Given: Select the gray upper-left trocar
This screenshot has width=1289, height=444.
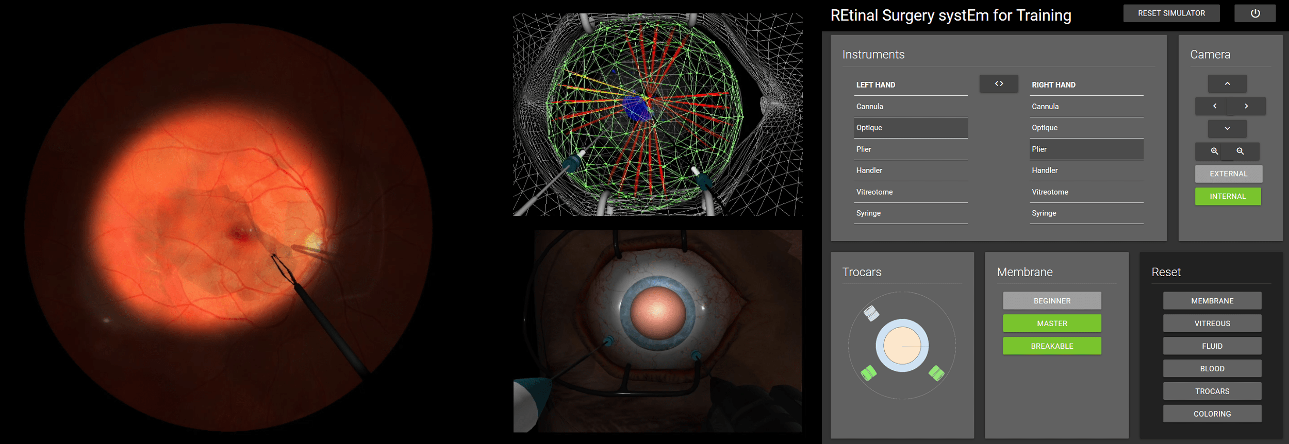Looking at the screenshot, I should [871, 313].
